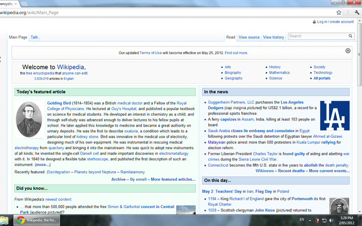362x226 pixels.
Task: Click the stethoscope link
Action: (x=97, y=159)
